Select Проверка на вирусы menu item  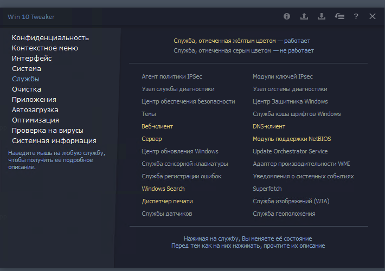click(48, 131)
